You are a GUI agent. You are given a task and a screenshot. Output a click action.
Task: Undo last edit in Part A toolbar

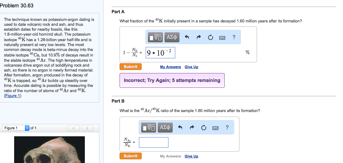pyautogui.click(x=187, y=37)
